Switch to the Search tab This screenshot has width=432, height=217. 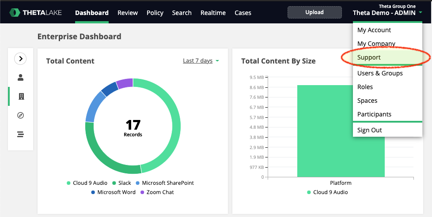pos(182,13)
